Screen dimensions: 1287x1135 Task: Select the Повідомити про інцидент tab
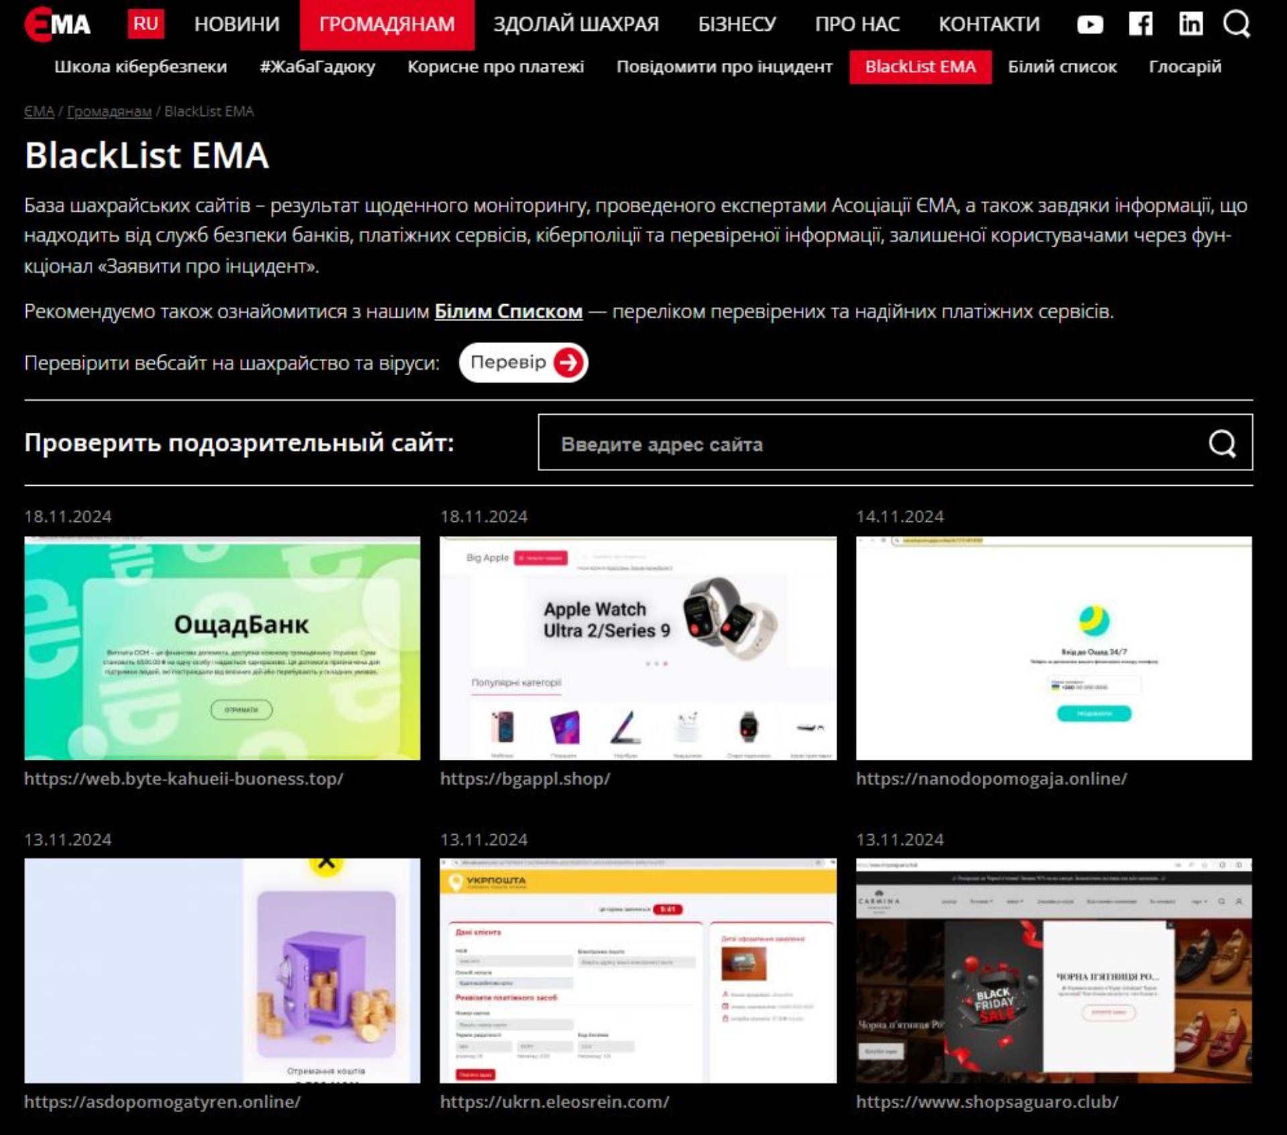724,67
